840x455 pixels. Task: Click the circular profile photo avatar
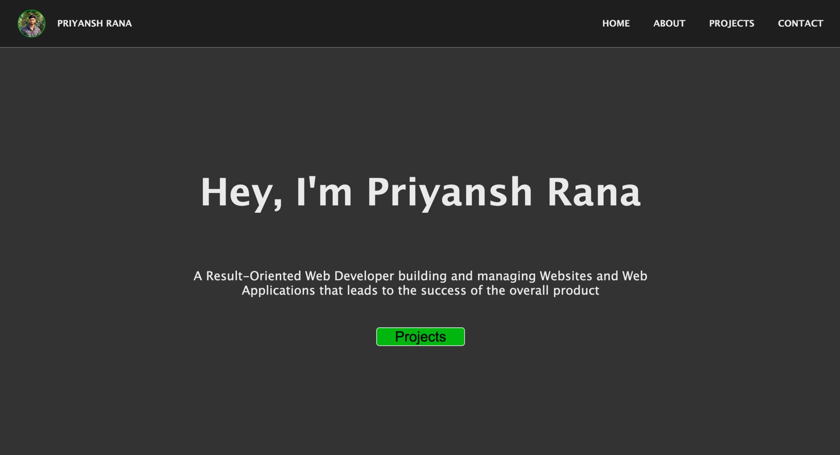click(32, 24)
